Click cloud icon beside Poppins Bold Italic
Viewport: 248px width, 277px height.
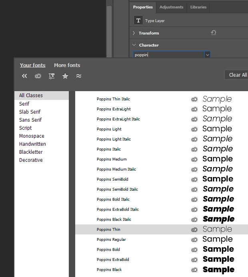coord(194,200)
